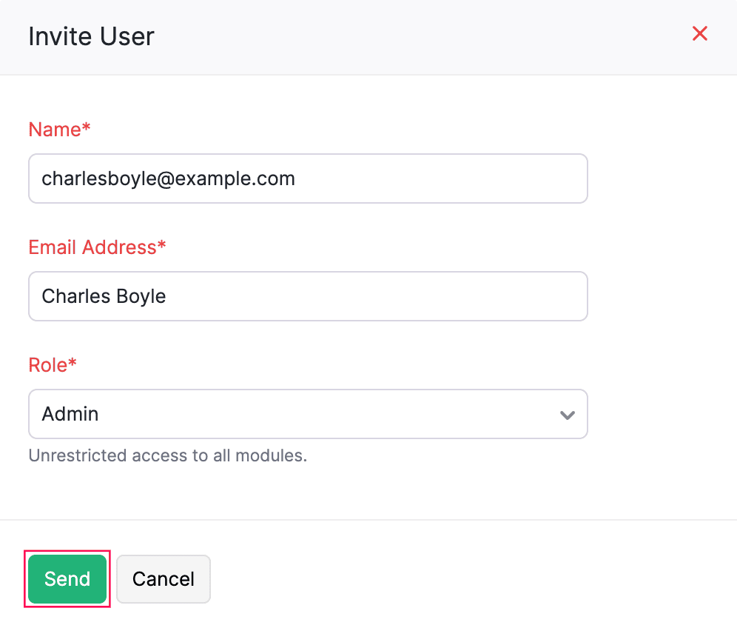Click the Role field label
This screenshot has width=737, height=628.
(47, 365)
